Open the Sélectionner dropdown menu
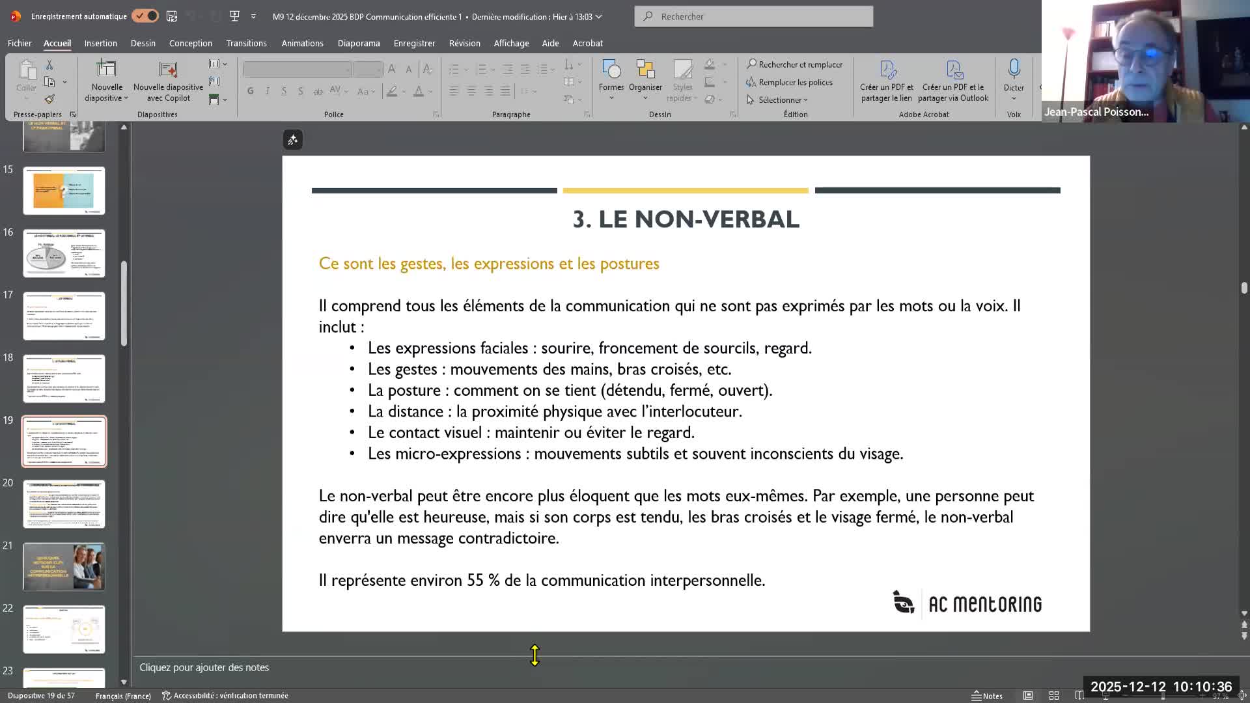The height and width of the screenshot is (703, 1250). tap(779, 100)
